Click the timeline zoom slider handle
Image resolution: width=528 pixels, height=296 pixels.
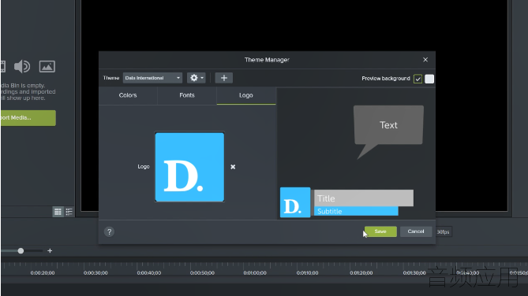click(21, 251)
